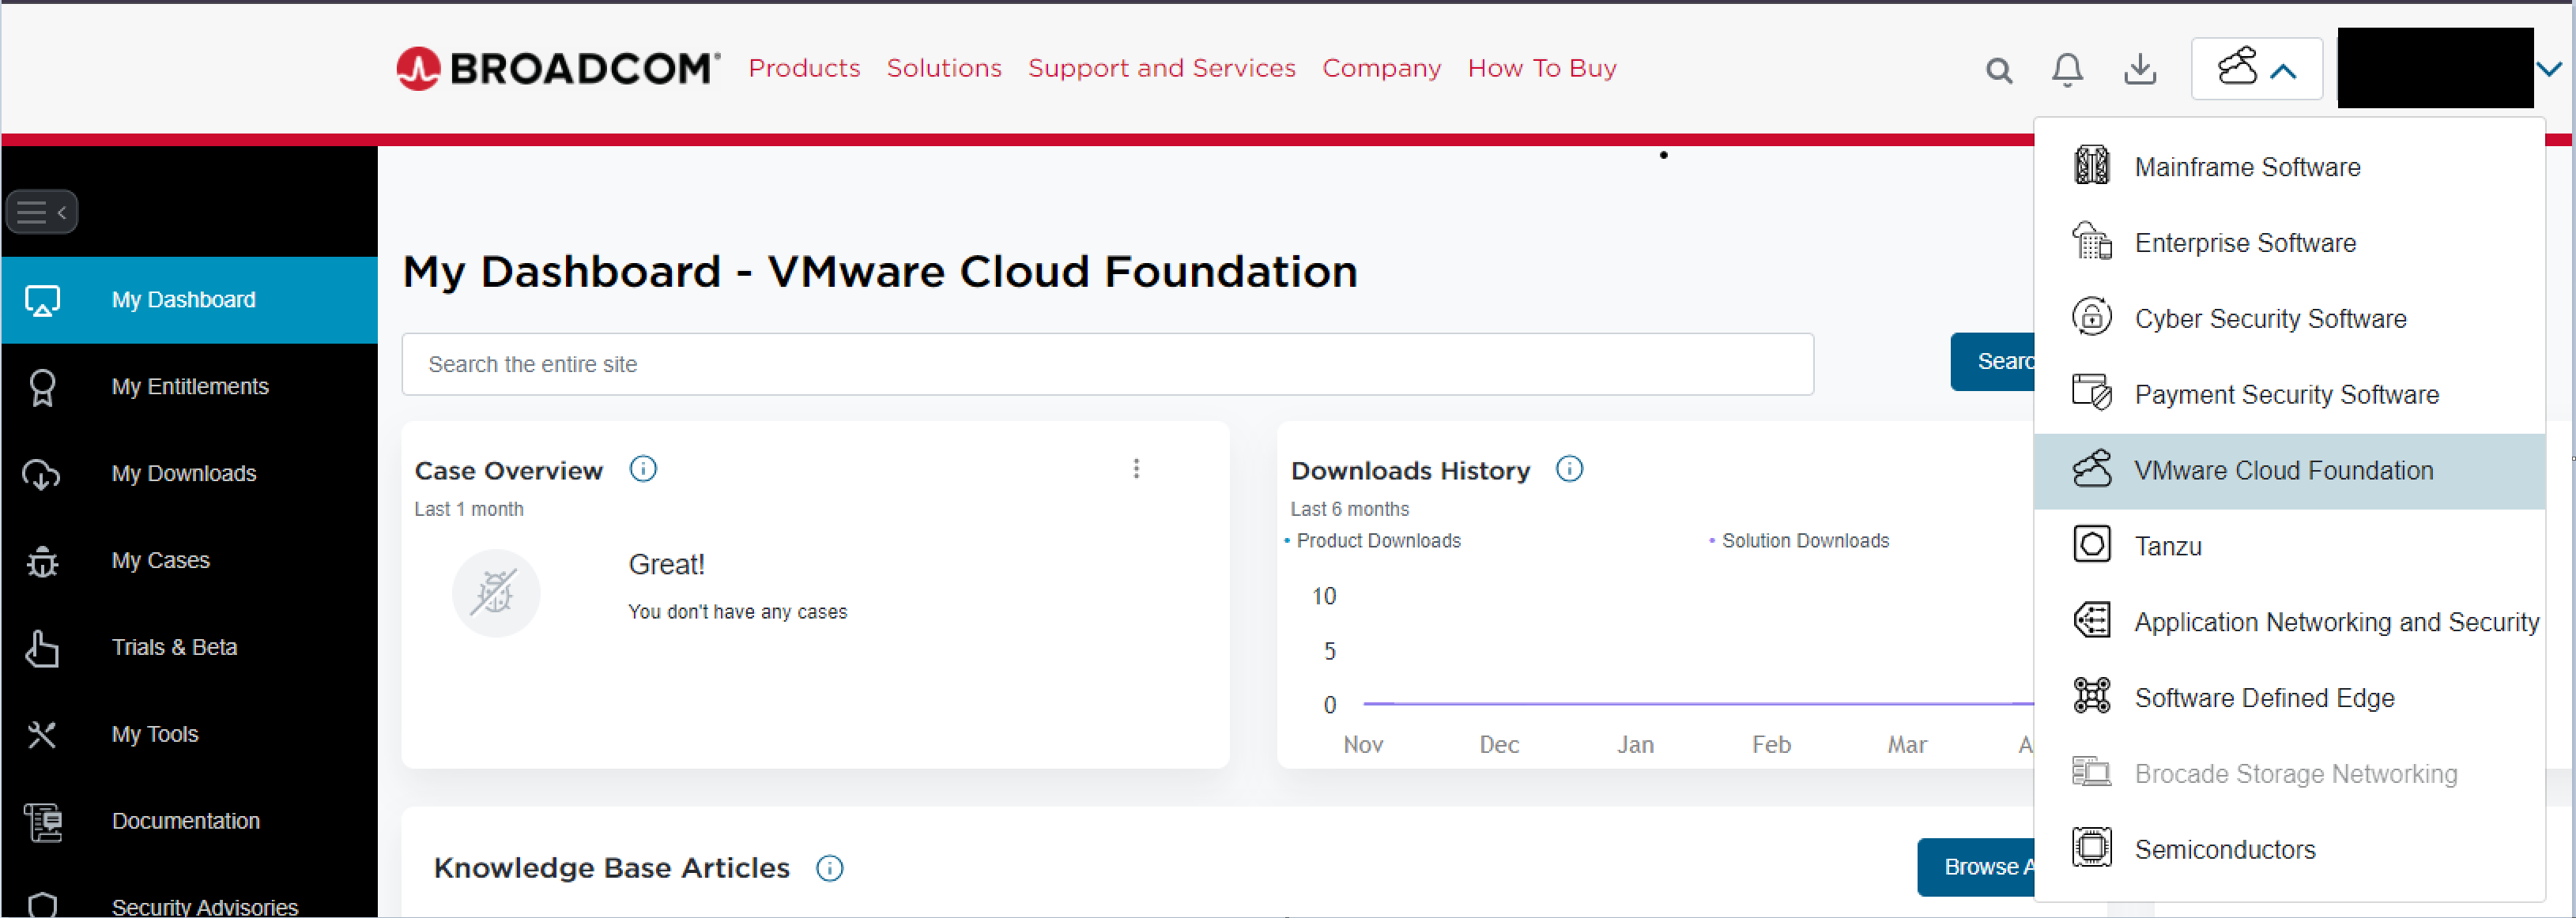Show Downloads History info icon
The image size is (2576, 918).
click(x=1569, y=469)
